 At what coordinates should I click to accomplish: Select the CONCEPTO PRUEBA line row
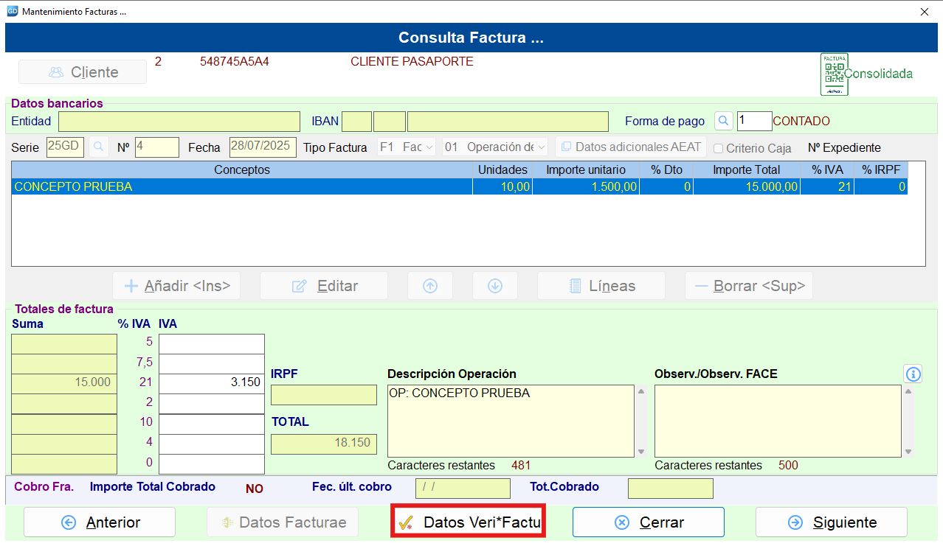(460, 187)
